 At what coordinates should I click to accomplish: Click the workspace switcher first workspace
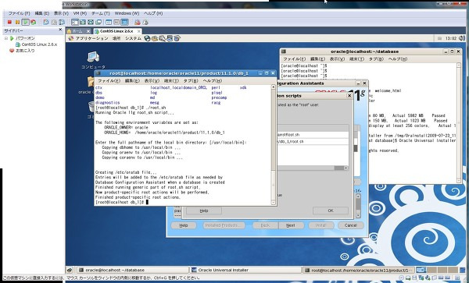(421, 270)
